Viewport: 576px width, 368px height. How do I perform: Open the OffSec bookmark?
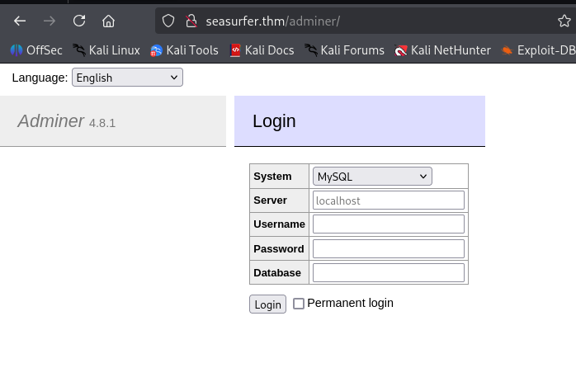click(36, 50)
